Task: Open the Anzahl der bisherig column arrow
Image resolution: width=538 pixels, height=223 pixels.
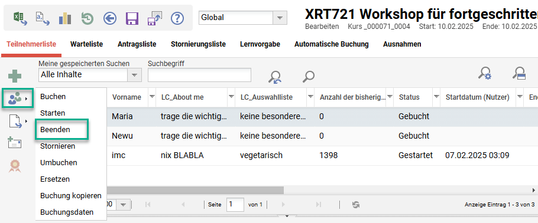Action: [x=390, y=97]
